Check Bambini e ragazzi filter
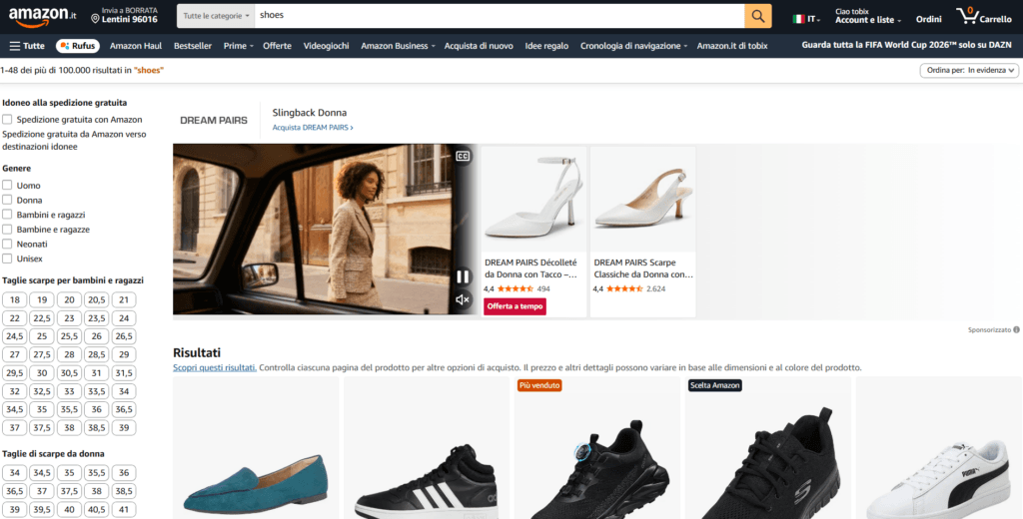Image resolution: width=1023 pixels, height=519 pixels. click(7, 215)
